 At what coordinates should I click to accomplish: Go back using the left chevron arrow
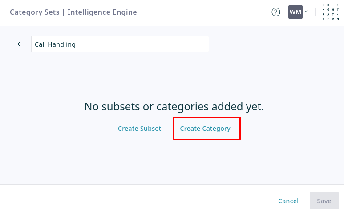point(19,44)
